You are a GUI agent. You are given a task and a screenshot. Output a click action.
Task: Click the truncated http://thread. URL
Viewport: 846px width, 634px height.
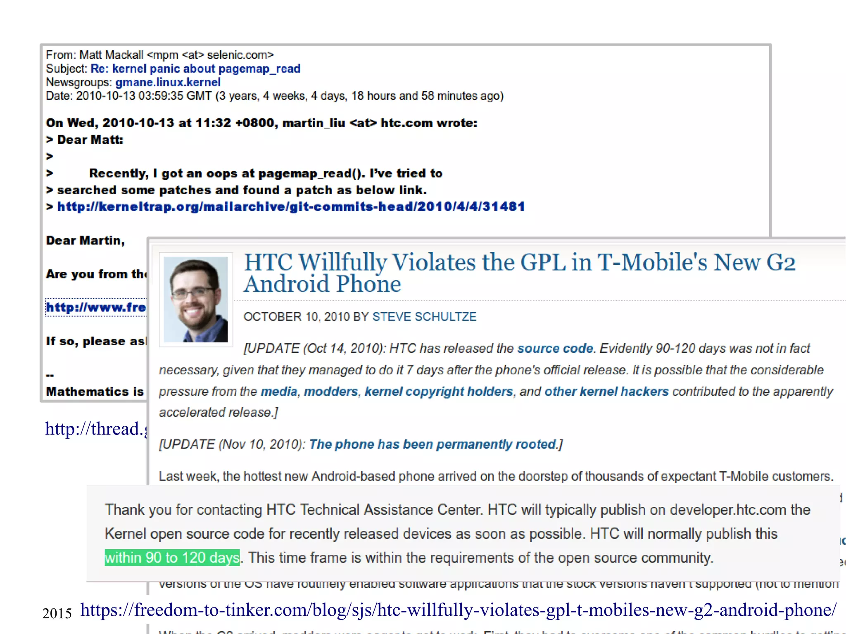pos(96,429)
